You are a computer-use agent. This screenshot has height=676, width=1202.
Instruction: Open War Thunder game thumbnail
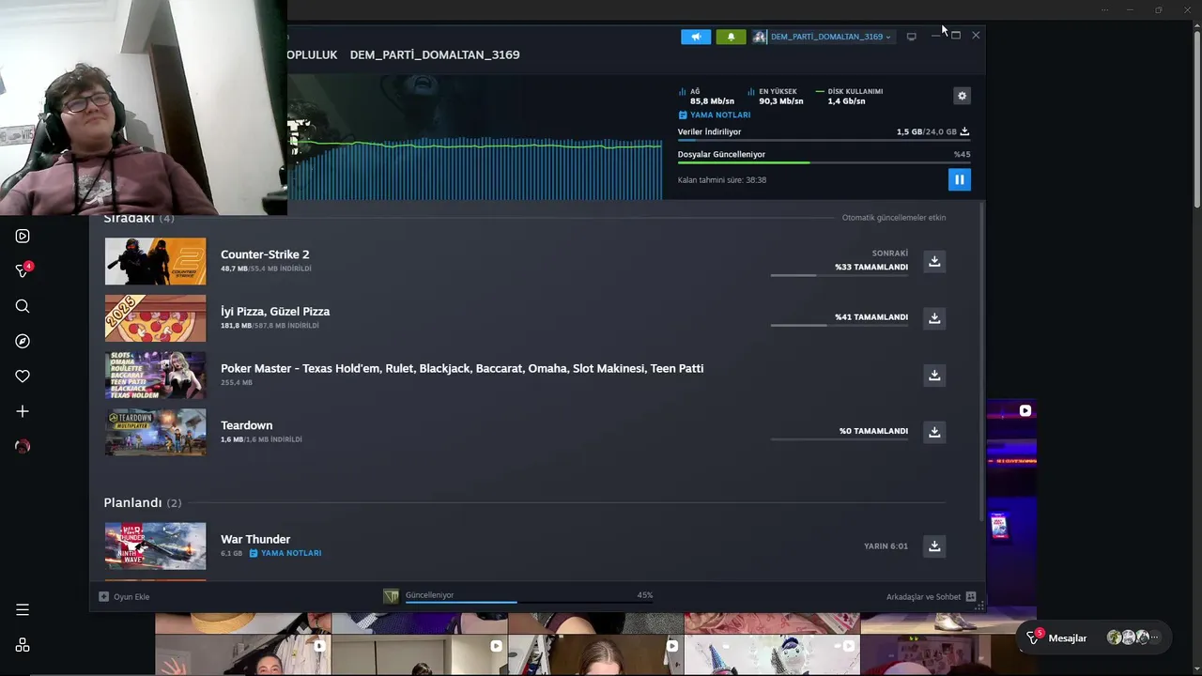[155, 545]
